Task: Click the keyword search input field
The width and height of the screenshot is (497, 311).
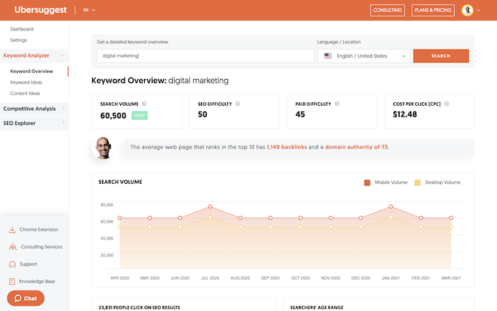Action: point(205,56)
